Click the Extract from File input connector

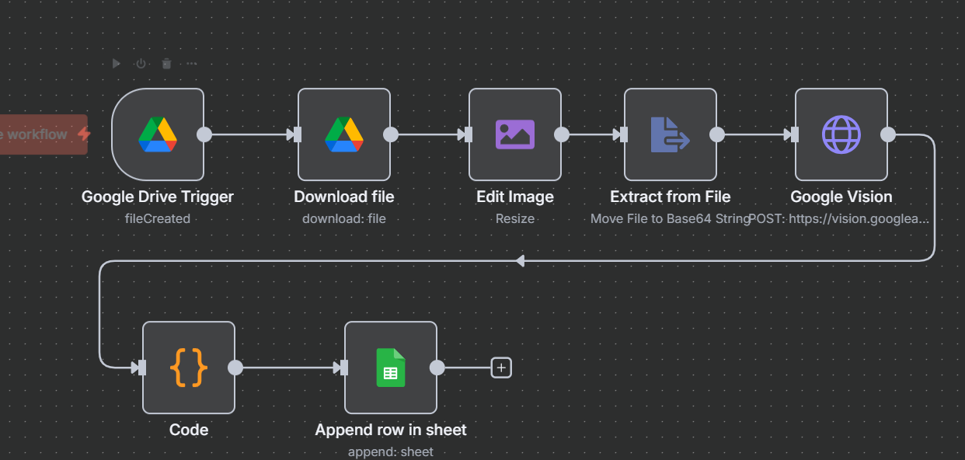(623, 134)
